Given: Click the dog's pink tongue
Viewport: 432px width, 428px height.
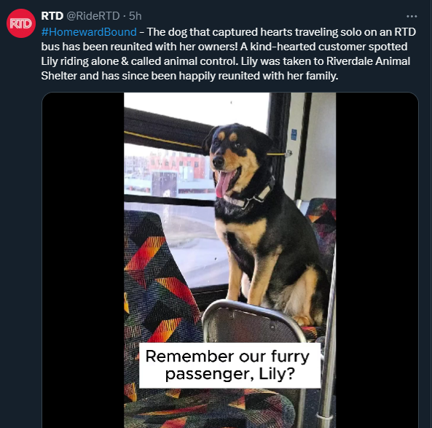Looking at the screenshot, I should [224, 184].
